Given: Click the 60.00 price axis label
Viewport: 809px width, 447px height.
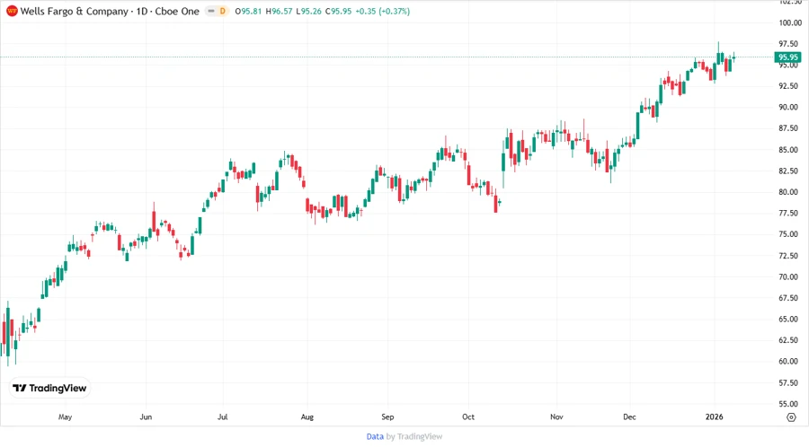Looking at the screenshot, I should click(x=788, y=362).
